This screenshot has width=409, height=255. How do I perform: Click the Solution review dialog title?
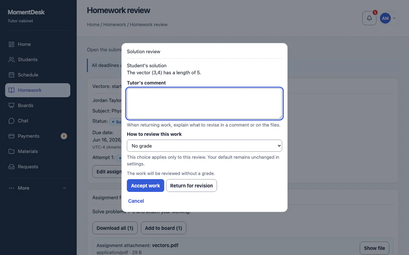[x=143, y=52]
